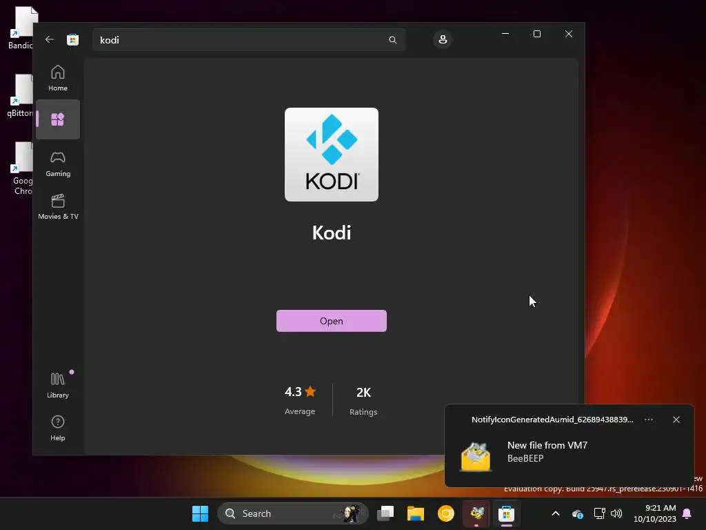This screenshot has width=706, height=530.
Task: Select Google Chrome desktop shortcut
Action: tap(21, 168)
